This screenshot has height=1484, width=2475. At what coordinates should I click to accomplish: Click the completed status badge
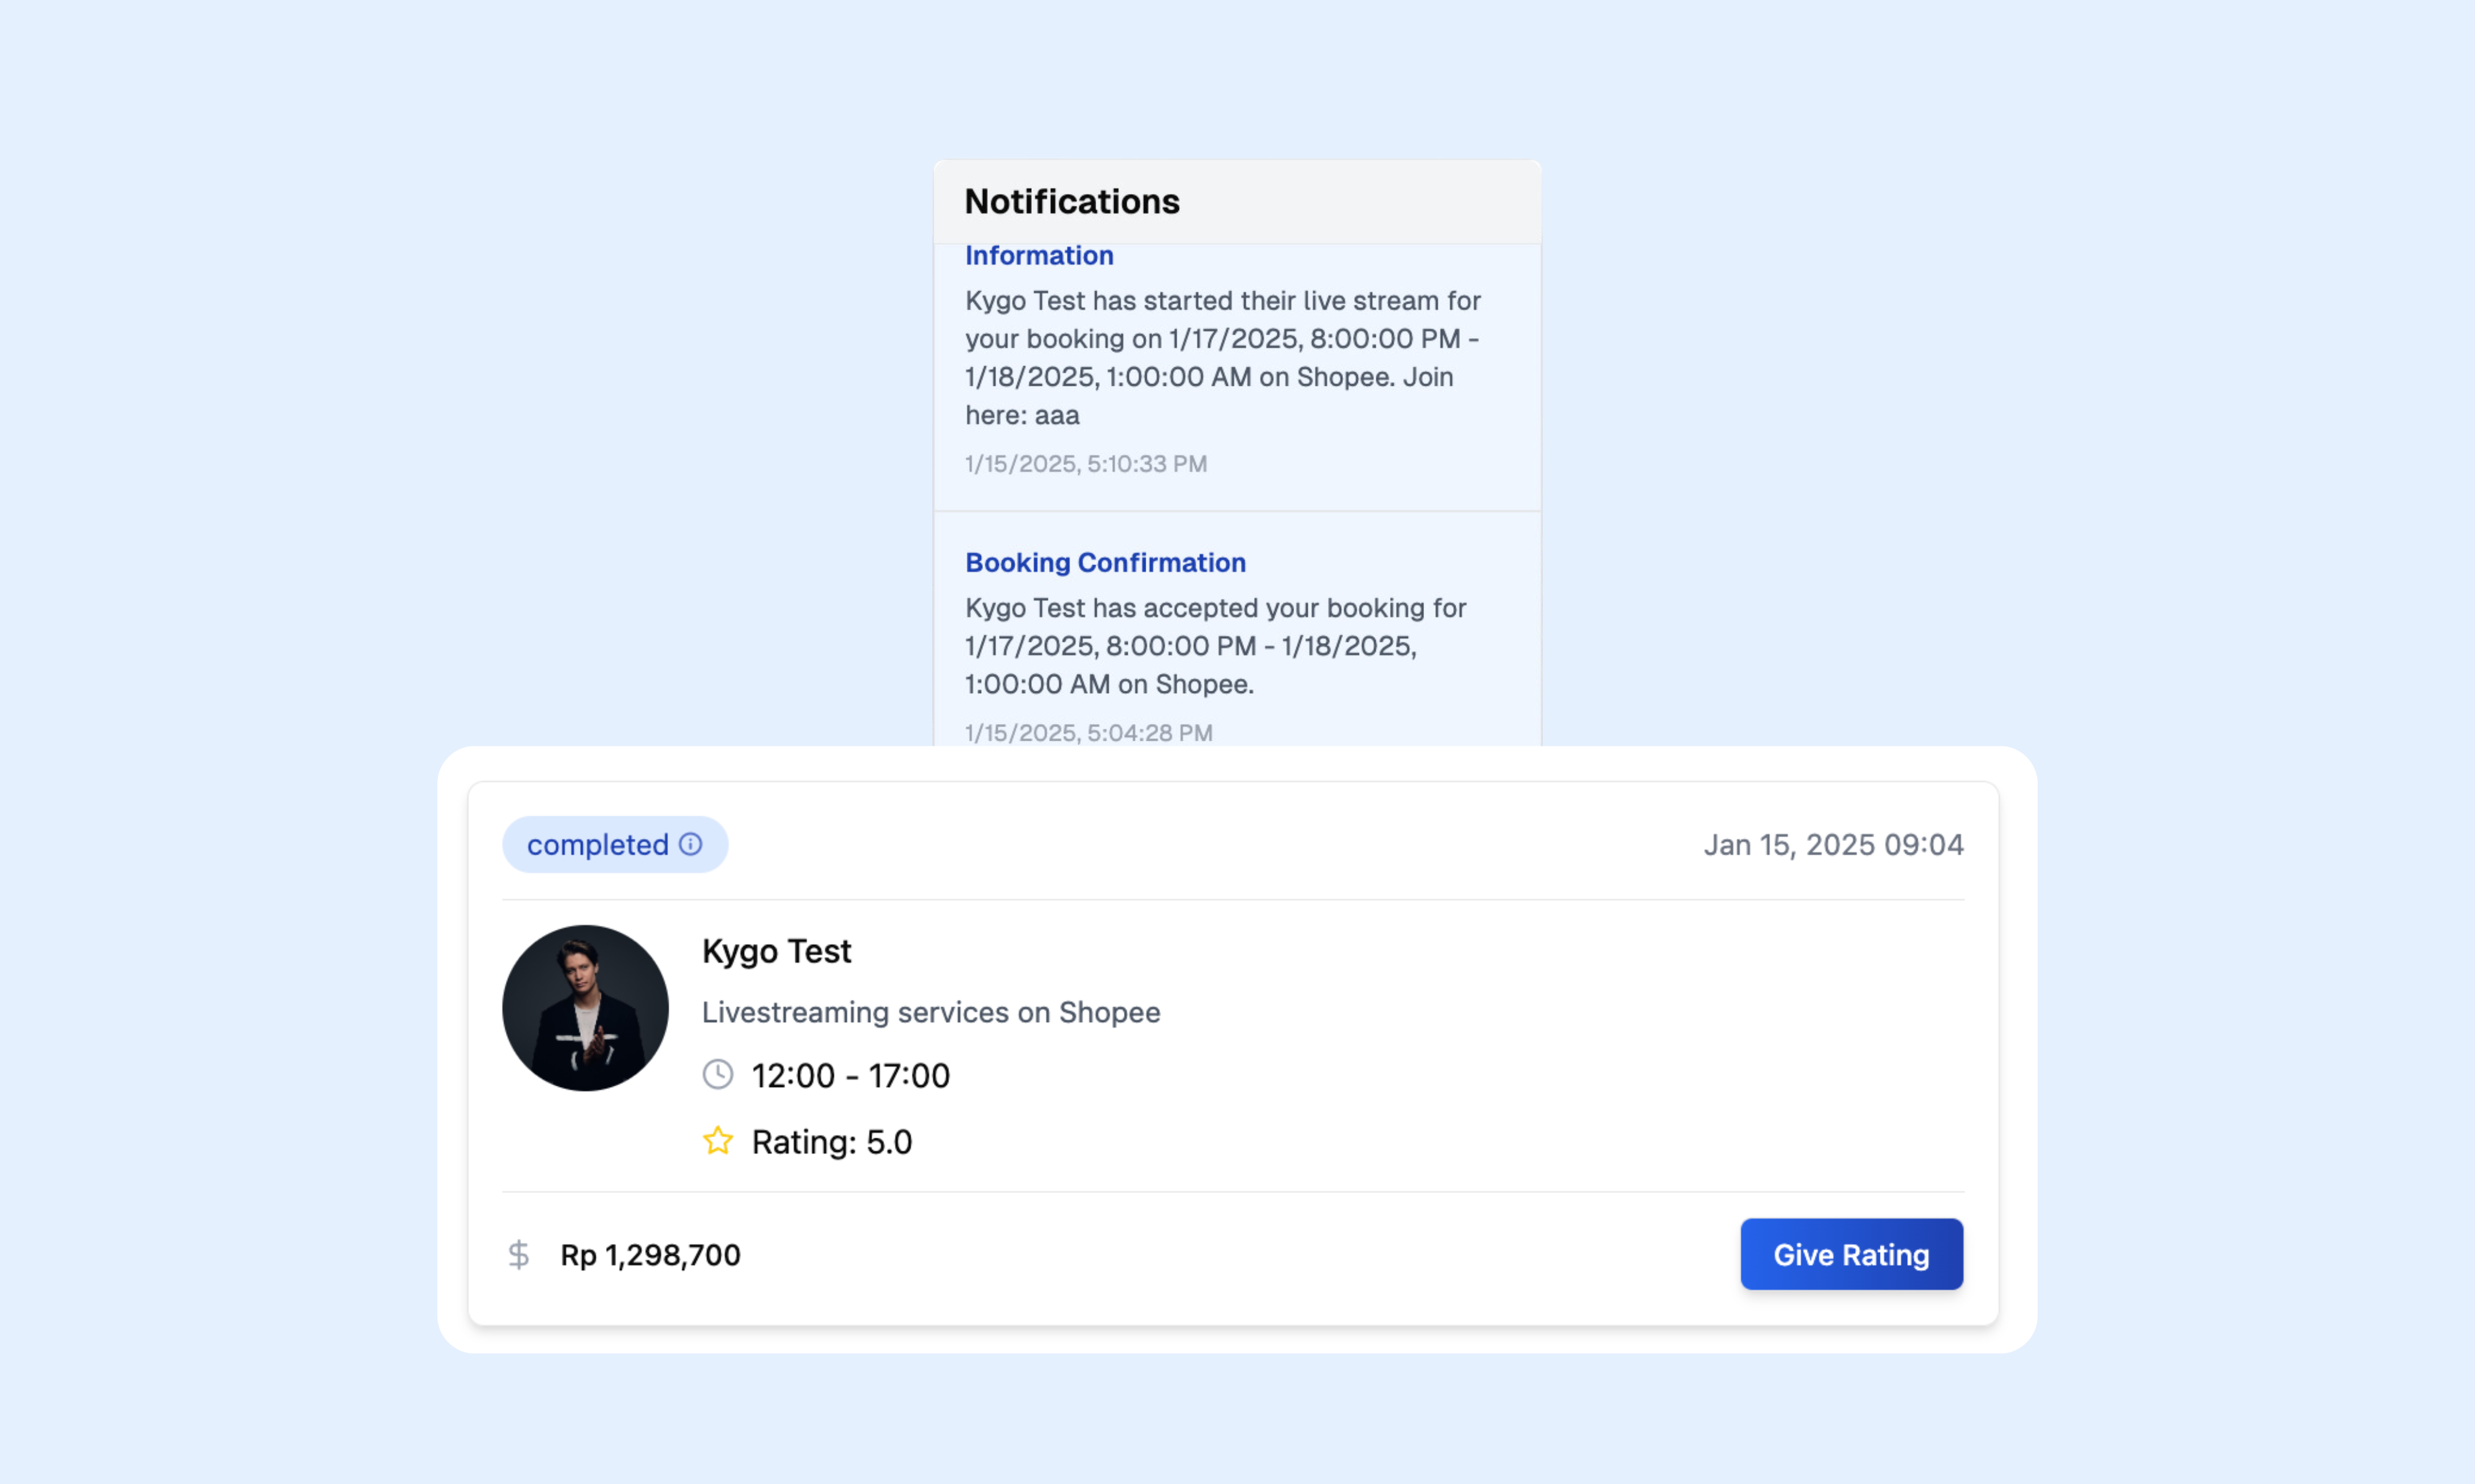616,844
